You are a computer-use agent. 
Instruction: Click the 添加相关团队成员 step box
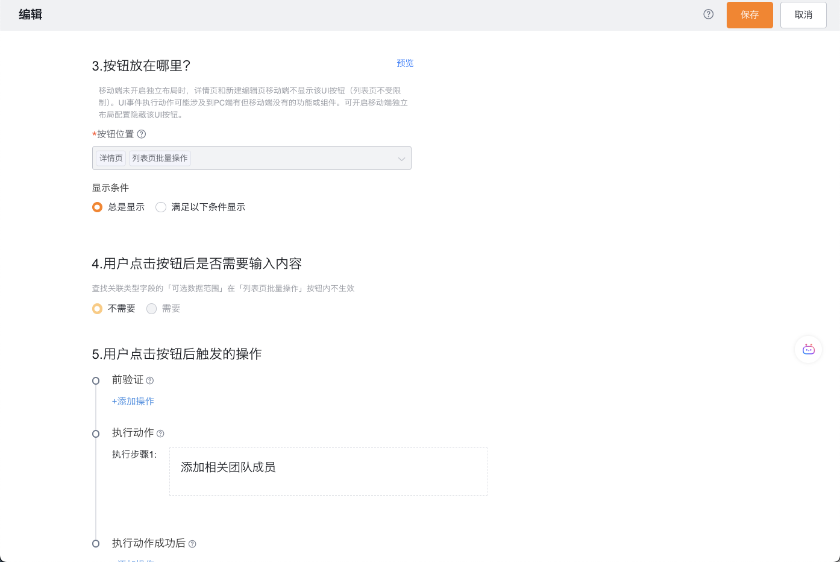point(328,472)
